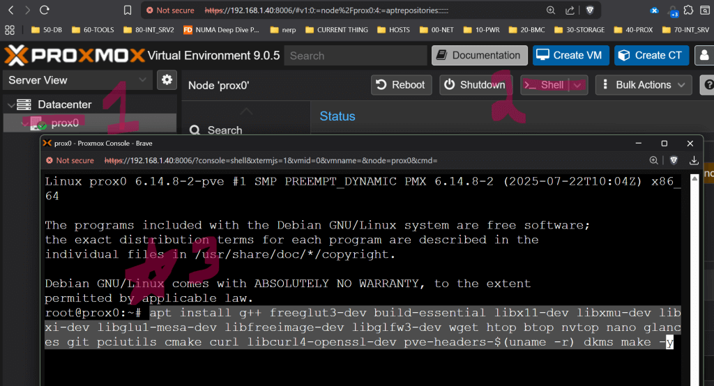The image size is (714, 386).
Task: Open the 60-TOOLS bookmark folder
Action: click(96, 30)
